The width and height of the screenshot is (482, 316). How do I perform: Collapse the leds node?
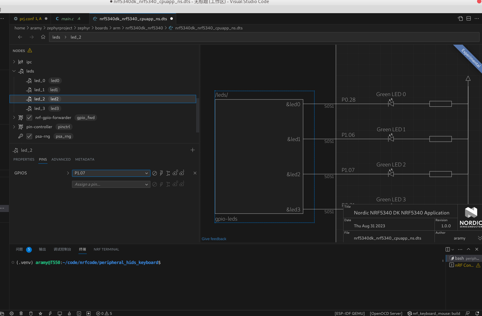(x=14, y=71)
